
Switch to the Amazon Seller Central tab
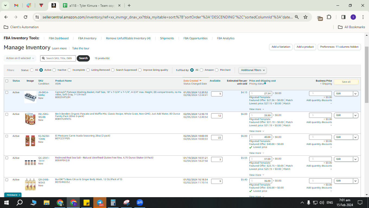pyautogui.click(x=54, y=5)
